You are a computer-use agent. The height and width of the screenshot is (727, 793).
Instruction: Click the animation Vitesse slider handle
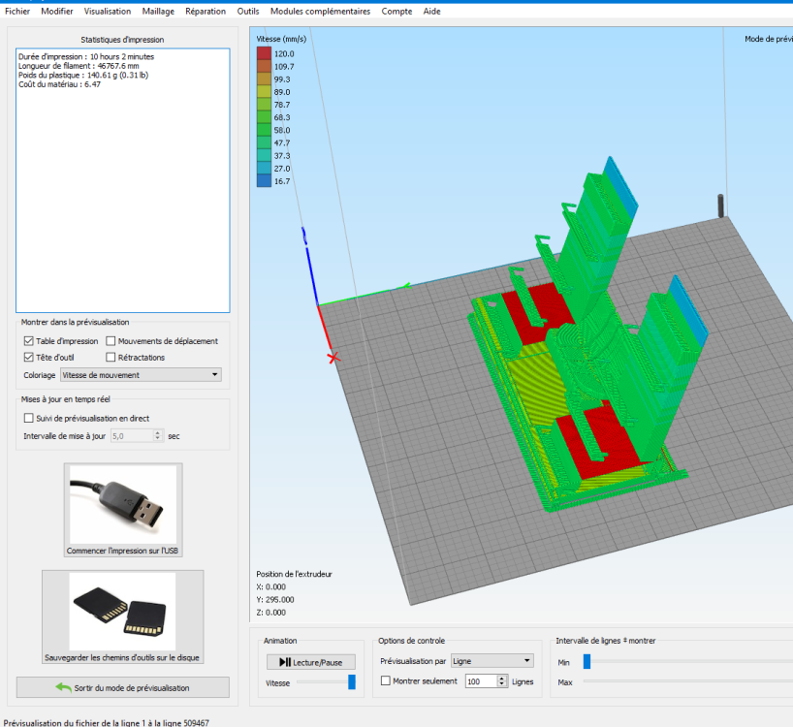coord(352,682)
